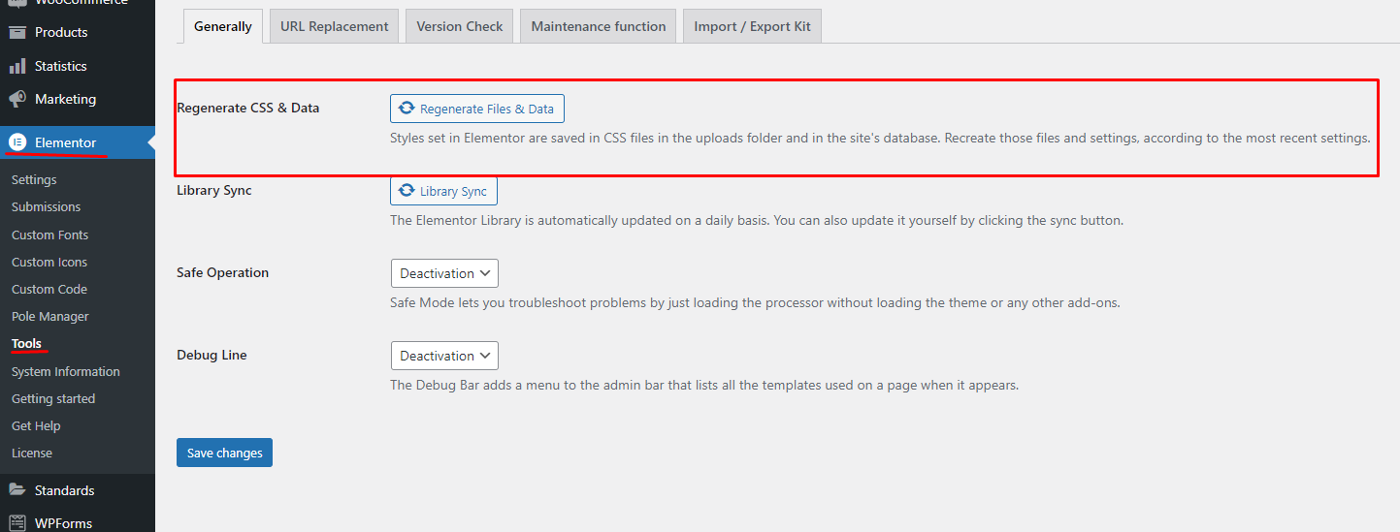Click the Elementor logo icon

16,142
